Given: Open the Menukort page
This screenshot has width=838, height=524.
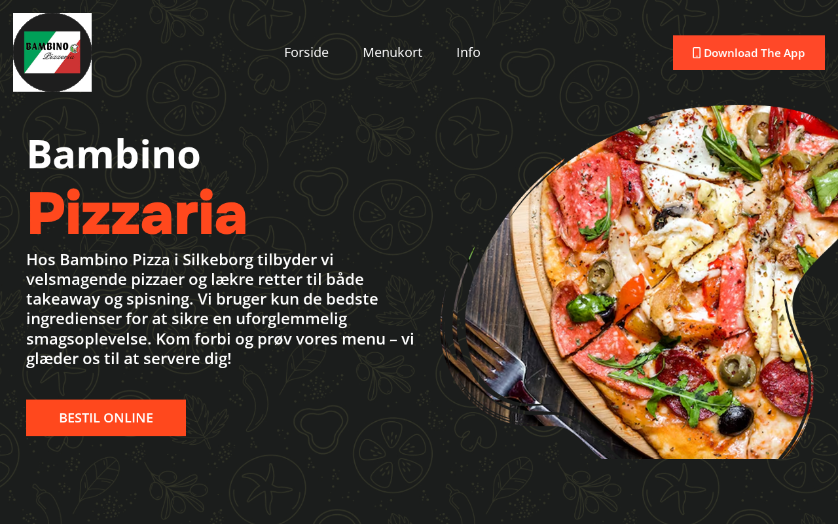Looking at the screenshot, I should (392, 52).
